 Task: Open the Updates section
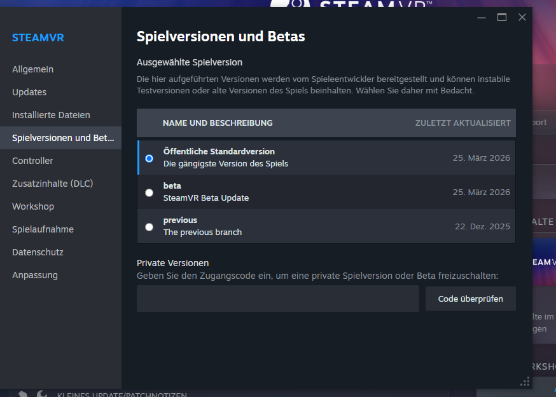(x=29, y=92)
